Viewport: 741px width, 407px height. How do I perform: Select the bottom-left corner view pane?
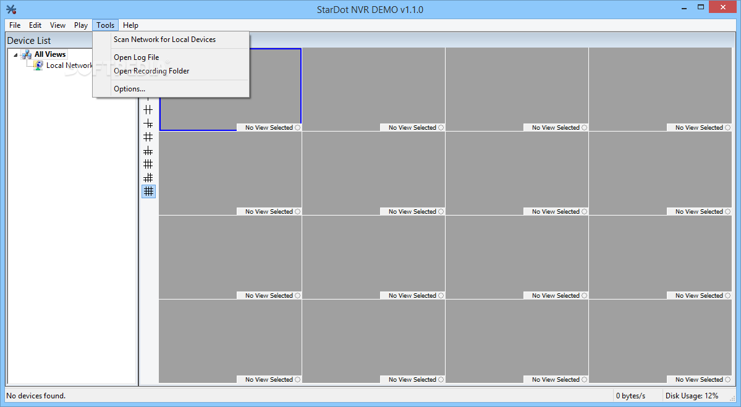coord(230,341)
